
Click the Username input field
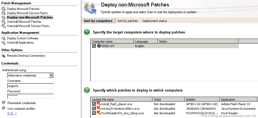point(30,86)
